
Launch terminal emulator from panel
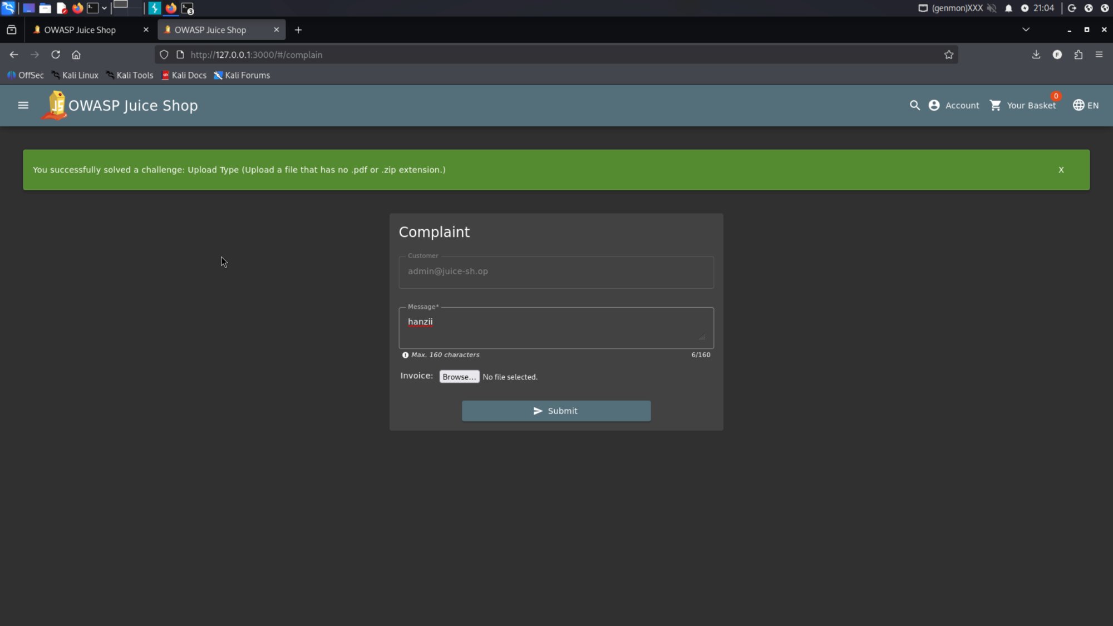pyautogui.click(x=93, y=8)
